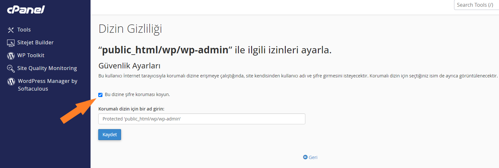This screenshot has width=499, height=168.
Task: Click the WP Toolkit WordPress icon
Action: pyautogui.click(x=11, y=56)
